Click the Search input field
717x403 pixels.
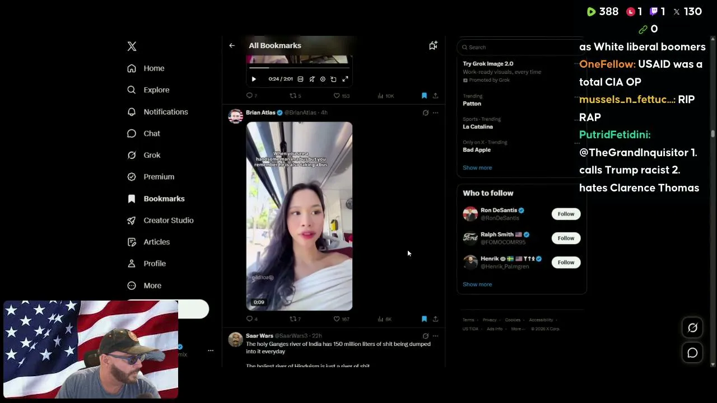[x=521, y=47]
